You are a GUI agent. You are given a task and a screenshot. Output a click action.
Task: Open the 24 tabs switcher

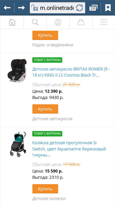pos(93,8)
